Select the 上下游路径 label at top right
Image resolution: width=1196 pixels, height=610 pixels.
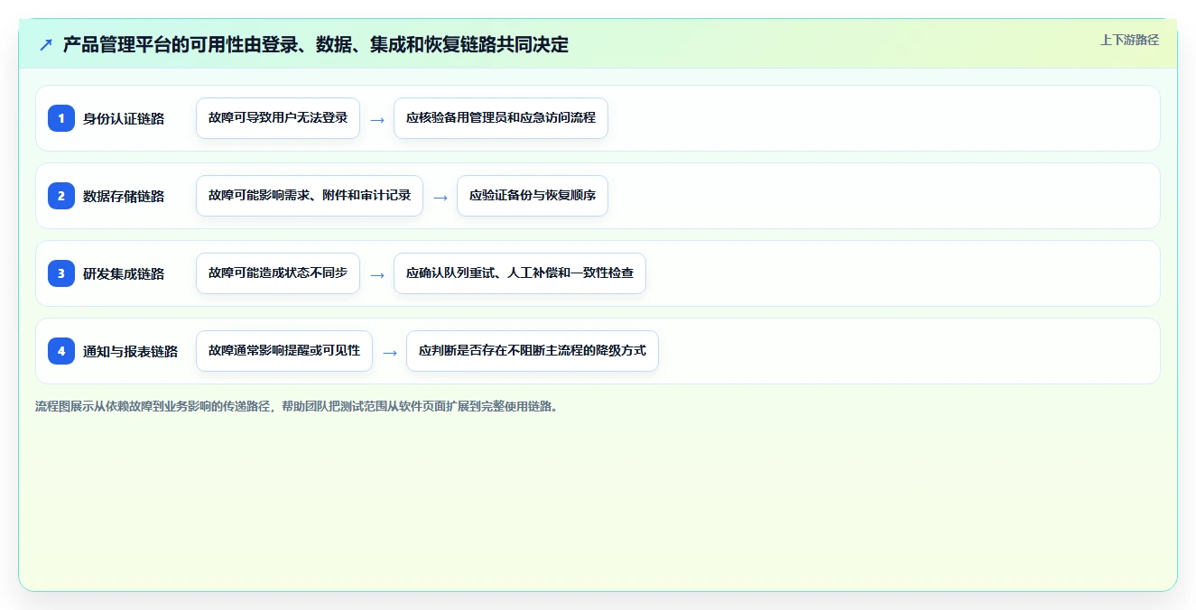click(1129, 40)
